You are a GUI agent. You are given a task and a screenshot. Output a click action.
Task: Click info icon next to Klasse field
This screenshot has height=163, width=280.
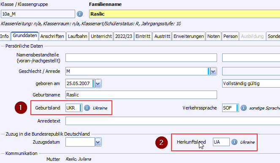click(80, 14)
